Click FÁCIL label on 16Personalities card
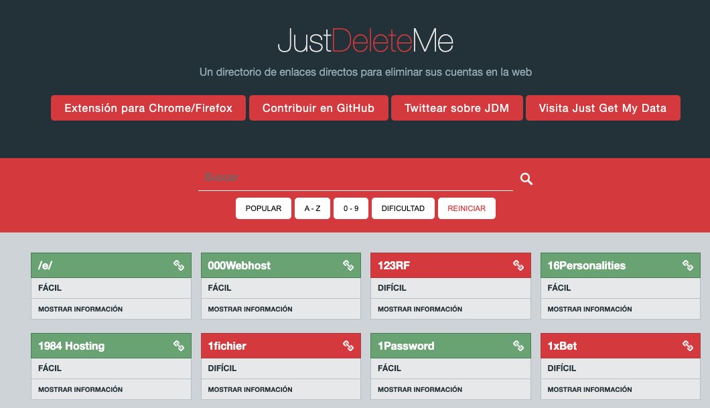Screen dimensions: 710x408 click(x=559, y=287)
